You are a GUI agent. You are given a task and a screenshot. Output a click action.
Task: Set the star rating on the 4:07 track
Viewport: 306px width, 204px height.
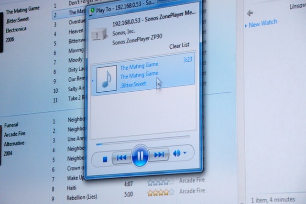click(x=161, y=182)
